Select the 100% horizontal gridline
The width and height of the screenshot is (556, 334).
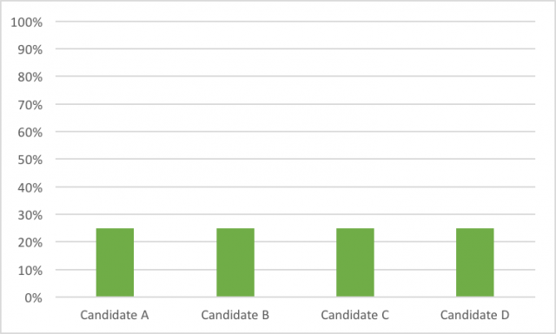(295, 21)
